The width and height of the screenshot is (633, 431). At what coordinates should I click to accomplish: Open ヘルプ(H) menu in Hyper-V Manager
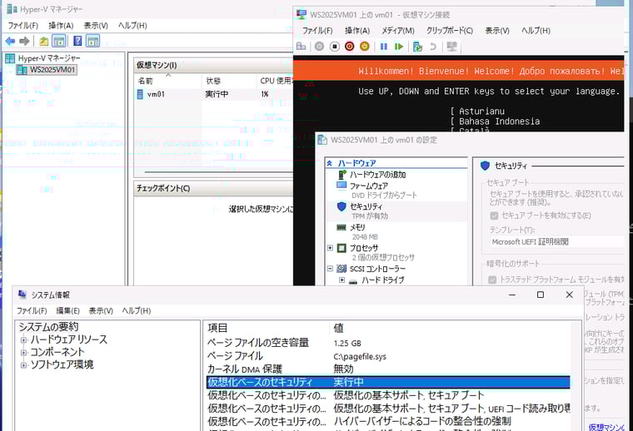[132, 26]
